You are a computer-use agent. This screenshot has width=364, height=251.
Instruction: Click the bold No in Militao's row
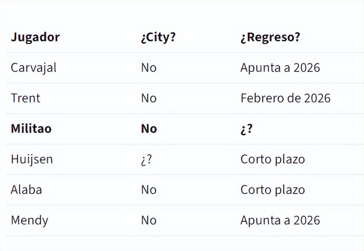(x=149, y=129)
